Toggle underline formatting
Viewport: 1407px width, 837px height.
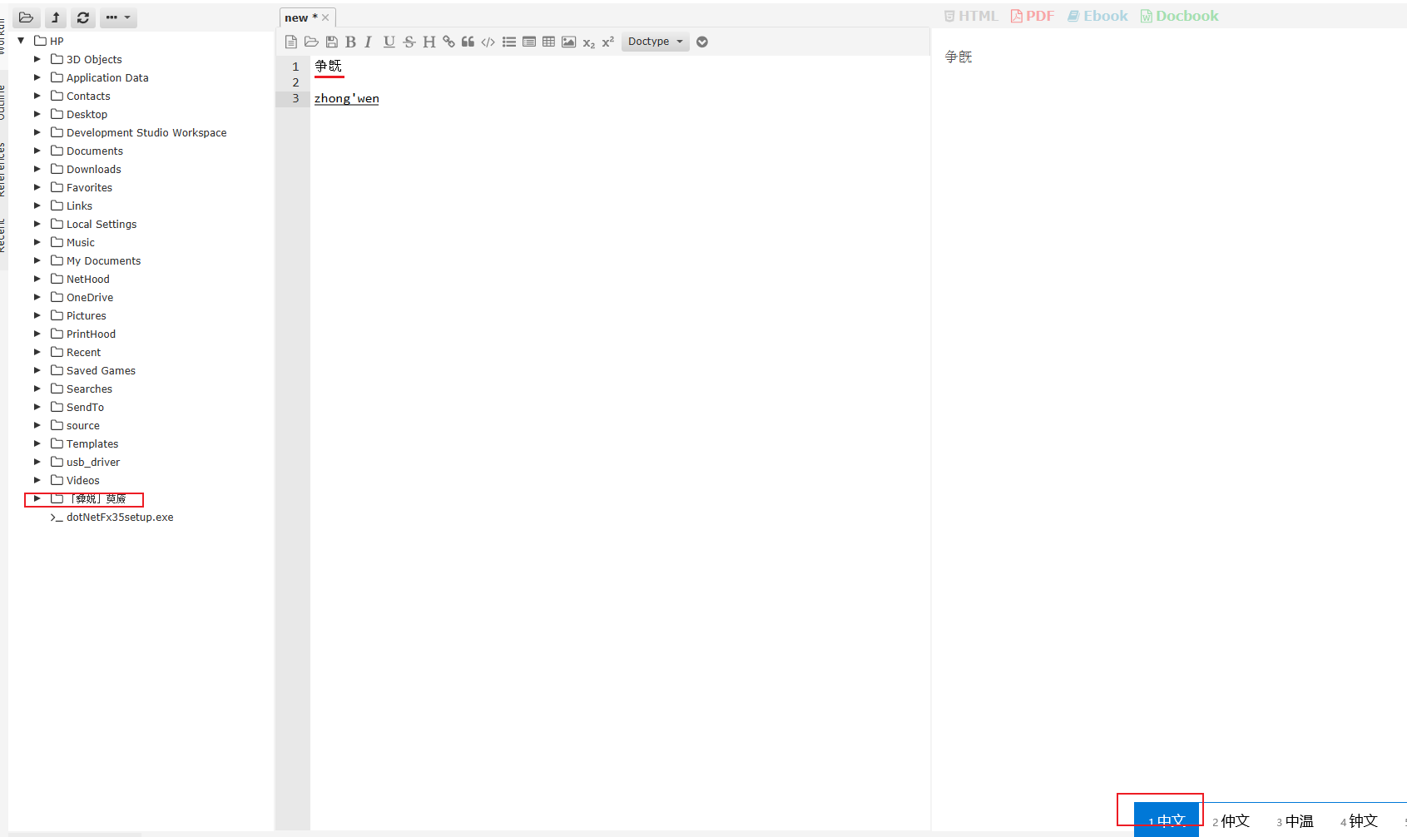(x=389, y=42)
